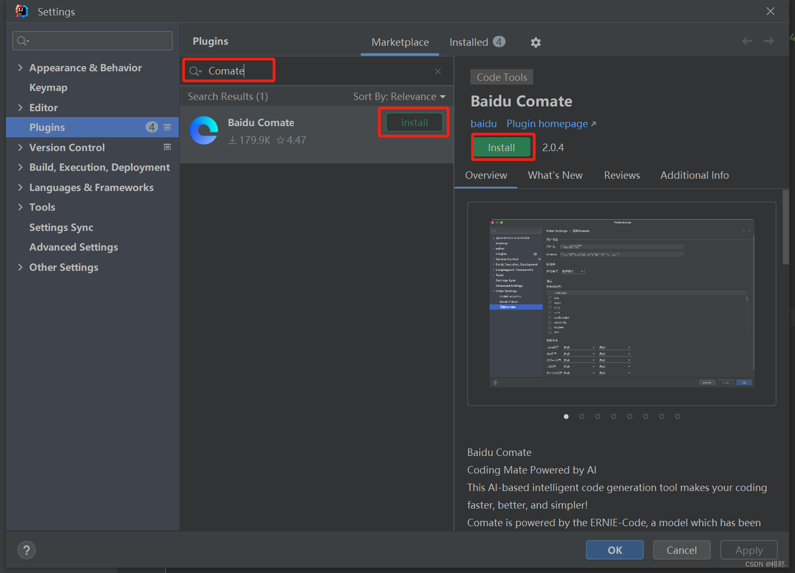Click the project-level icon next to Plugins
Viewport: 795px width, 573px height.
[168, 127]
